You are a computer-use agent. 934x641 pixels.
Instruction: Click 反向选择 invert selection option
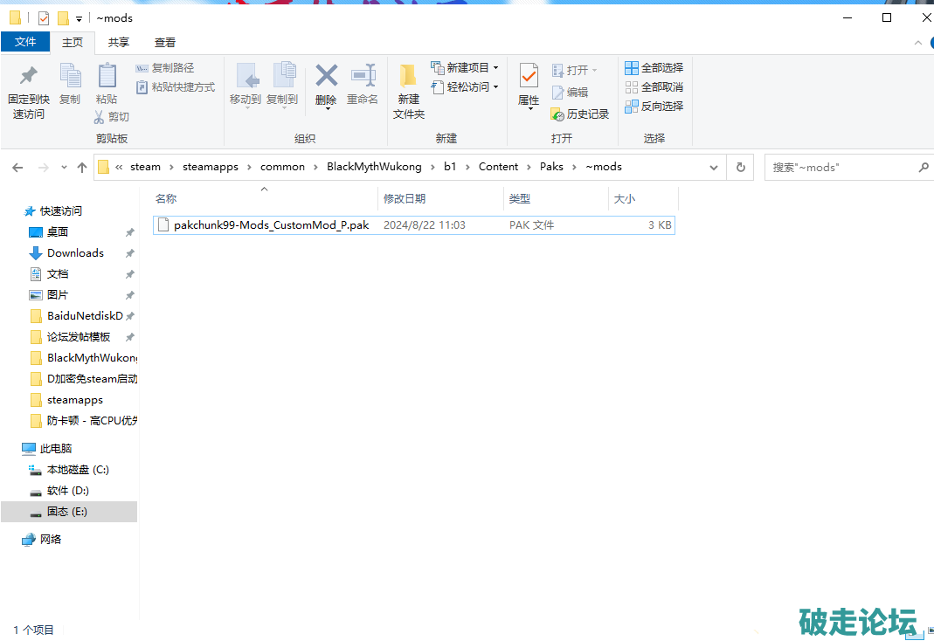pyautogui.click(x=654, y=107)
